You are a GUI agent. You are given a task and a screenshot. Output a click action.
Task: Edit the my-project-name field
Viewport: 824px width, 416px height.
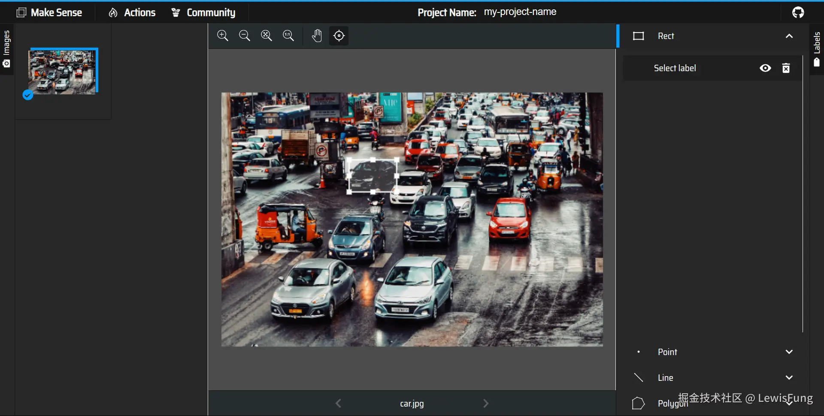[520, 12]
